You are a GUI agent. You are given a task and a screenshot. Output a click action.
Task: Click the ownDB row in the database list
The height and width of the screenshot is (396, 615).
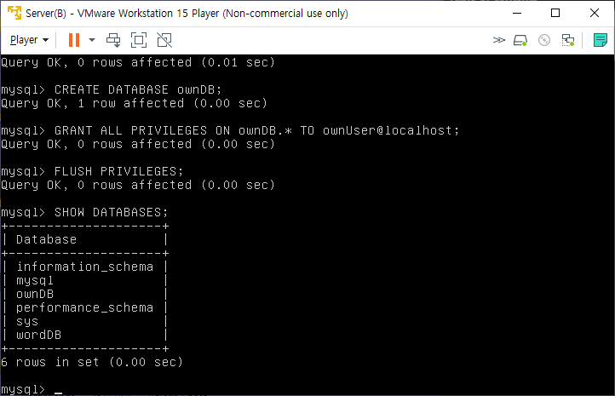(x=35, y=294)
